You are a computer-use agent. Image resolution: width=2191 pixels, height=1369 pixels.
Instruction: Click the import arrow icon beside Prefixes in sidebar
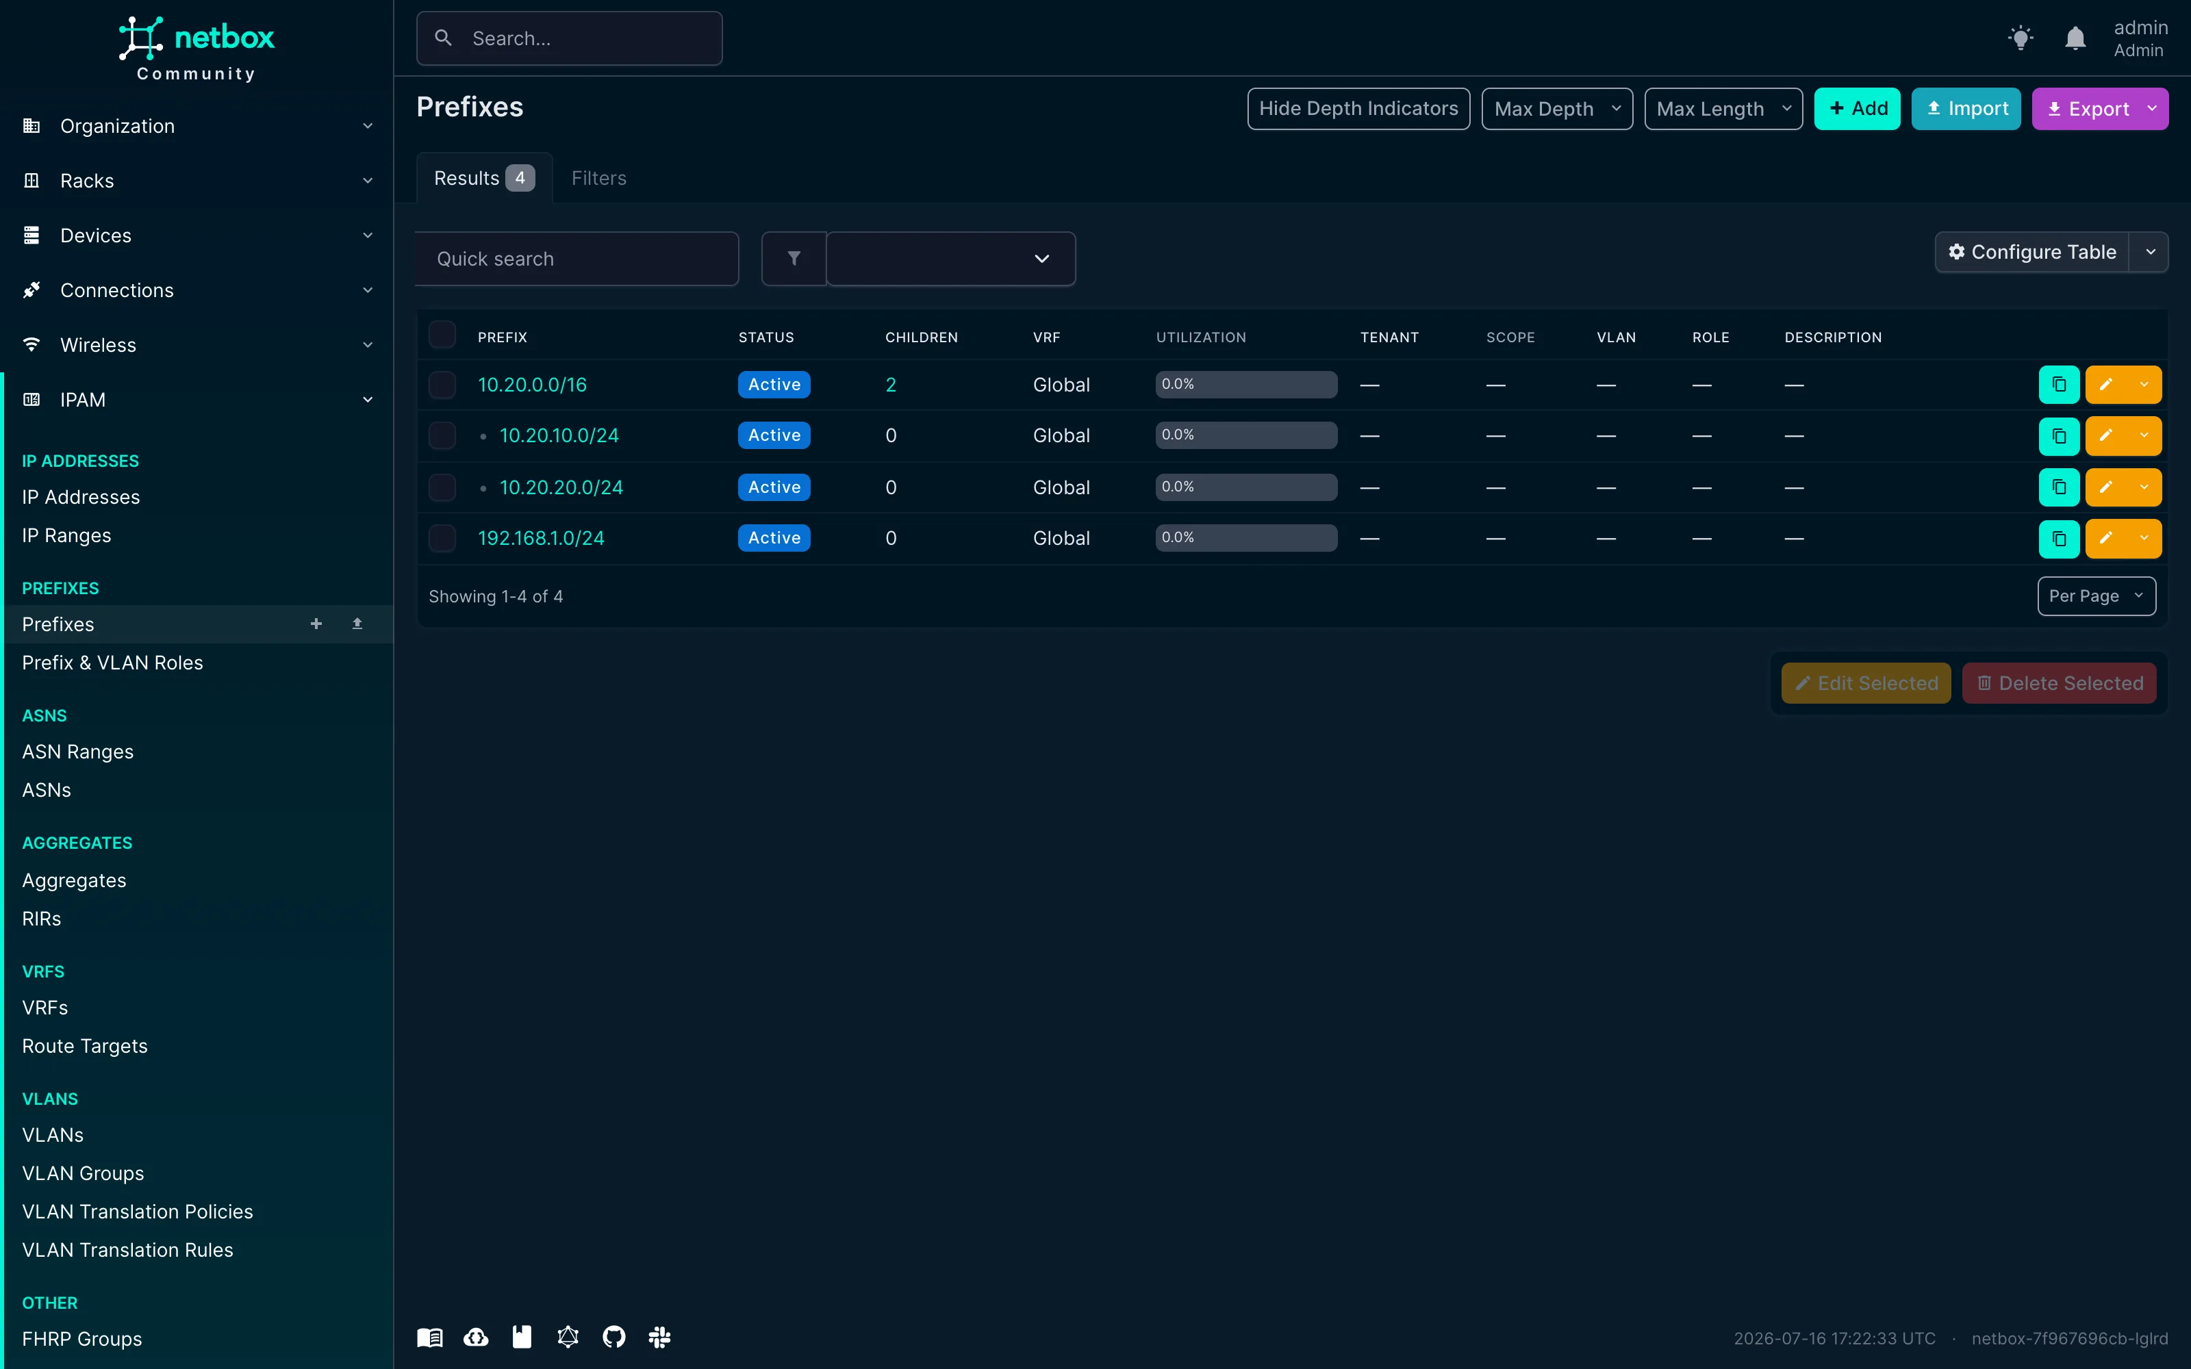pos(357,624)
